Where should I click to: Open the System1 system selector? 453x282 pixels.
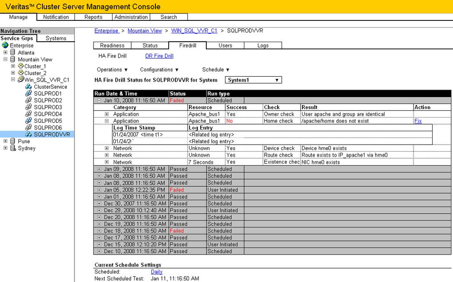coord(253,80)
